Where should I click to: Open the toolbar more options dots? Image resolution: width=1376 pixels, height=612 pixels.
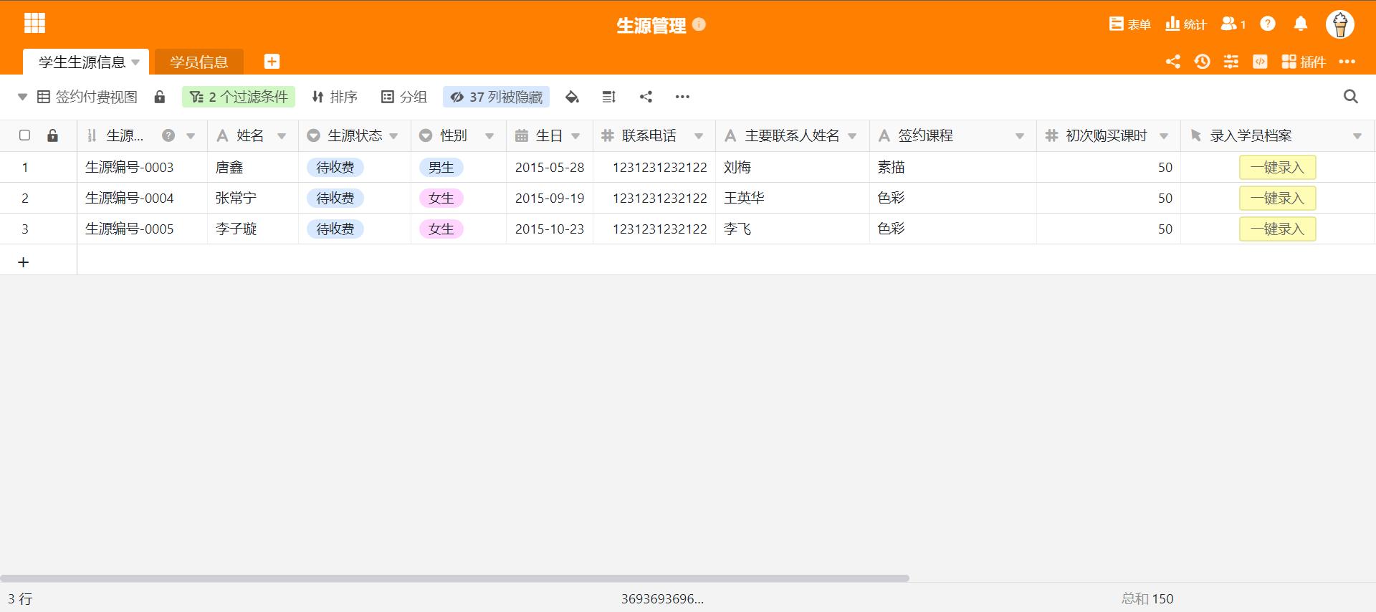click(x=682, y=97)
